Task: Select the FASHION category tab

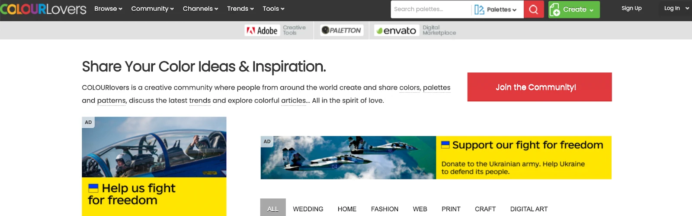Action: point(384,209)
